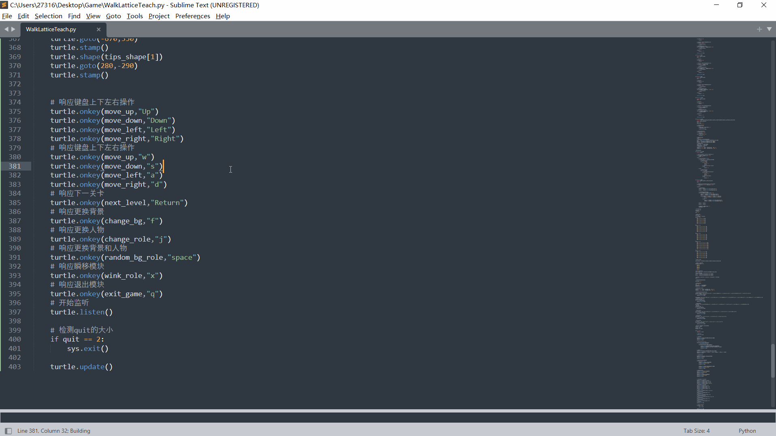Screen dimensions: 776x436
Task: Click the comment '# 开始监听'
Action: point(70,303)
